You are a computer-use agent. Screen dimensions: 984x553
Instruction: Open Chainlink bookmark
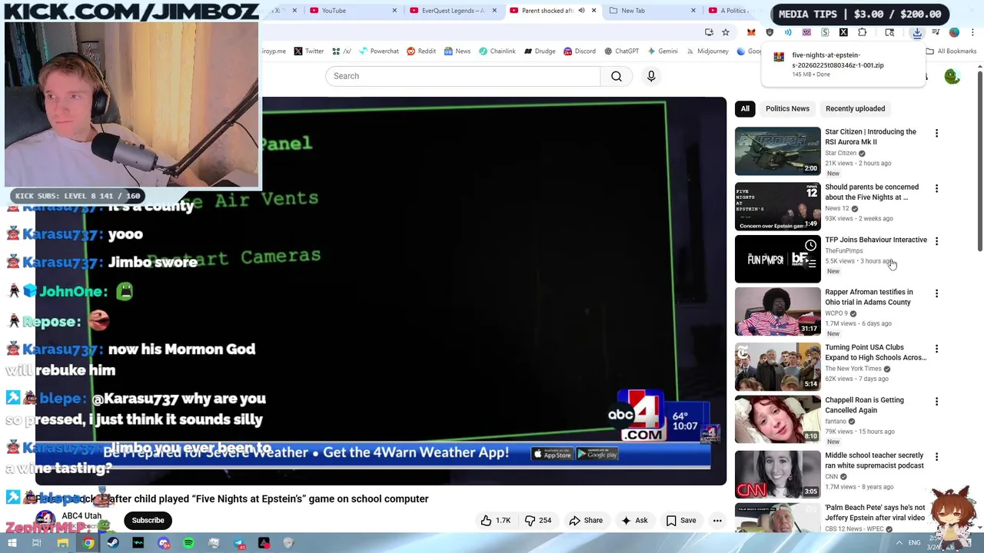[x=497, y=51]
